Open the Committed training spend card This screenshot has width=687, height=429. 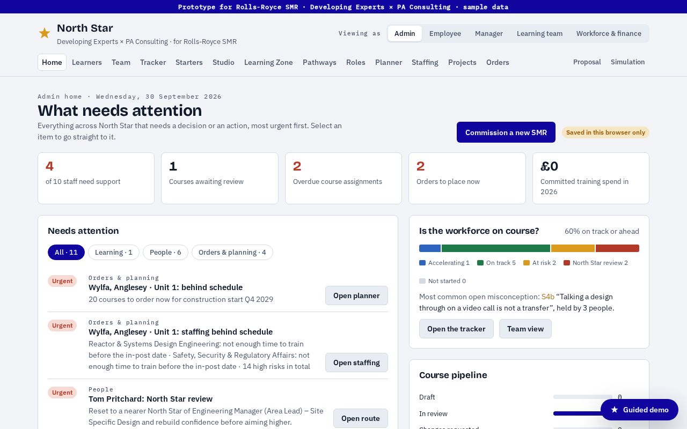tap(591, 178)
